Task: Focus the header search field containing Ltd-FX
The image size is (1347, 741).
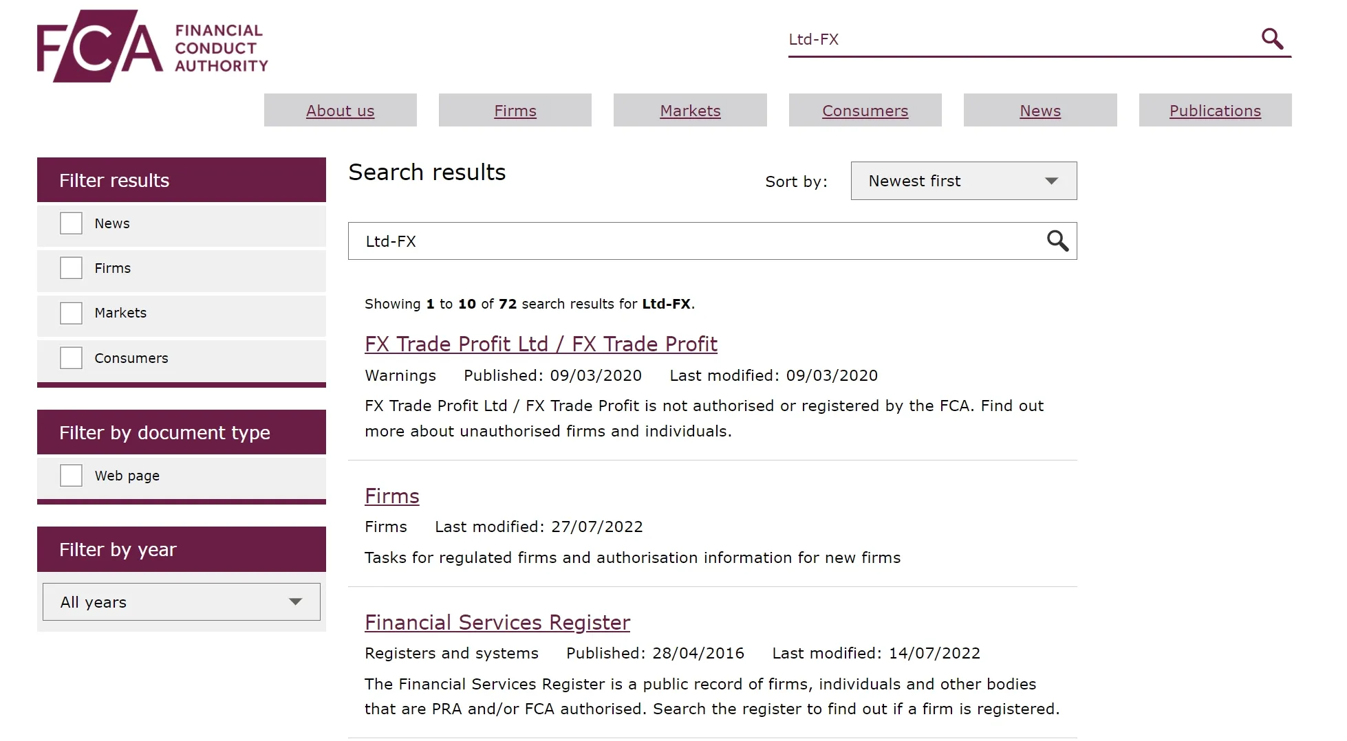Action: pos(1022,39)
